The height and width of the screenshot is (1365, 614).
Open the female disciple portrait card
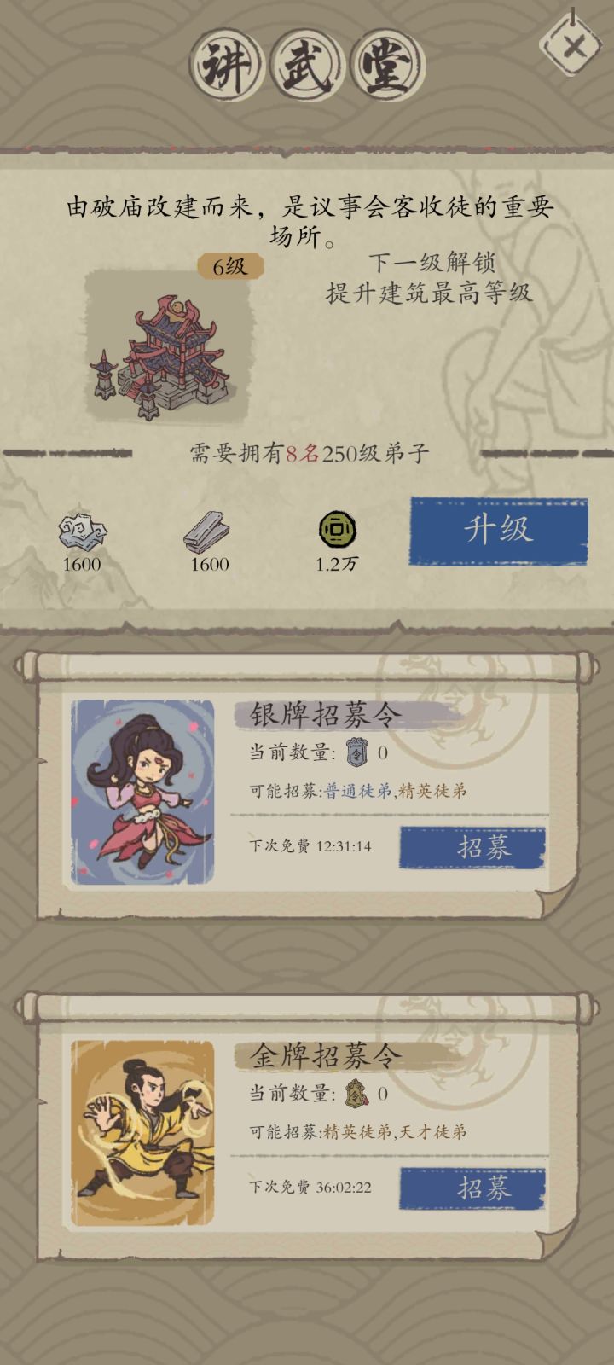[x=142, y=792]
